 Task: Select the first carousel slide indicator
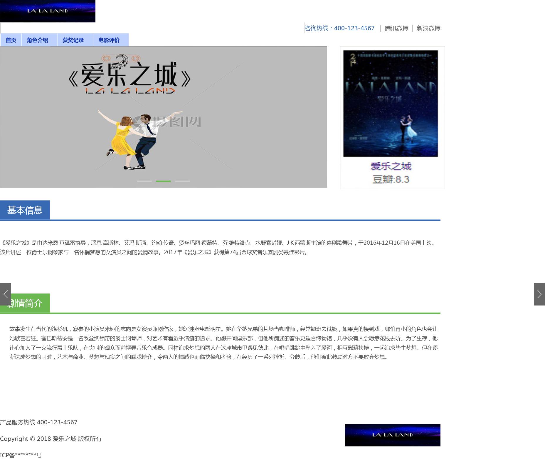(x=144, y=181)
